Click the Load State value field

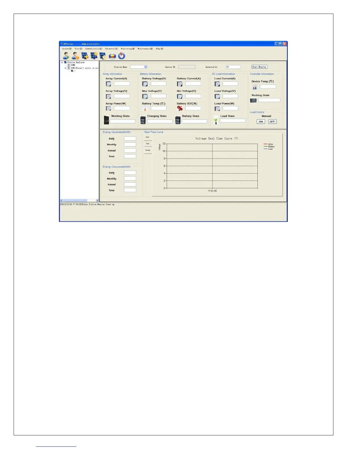click(x=233, y=120)
